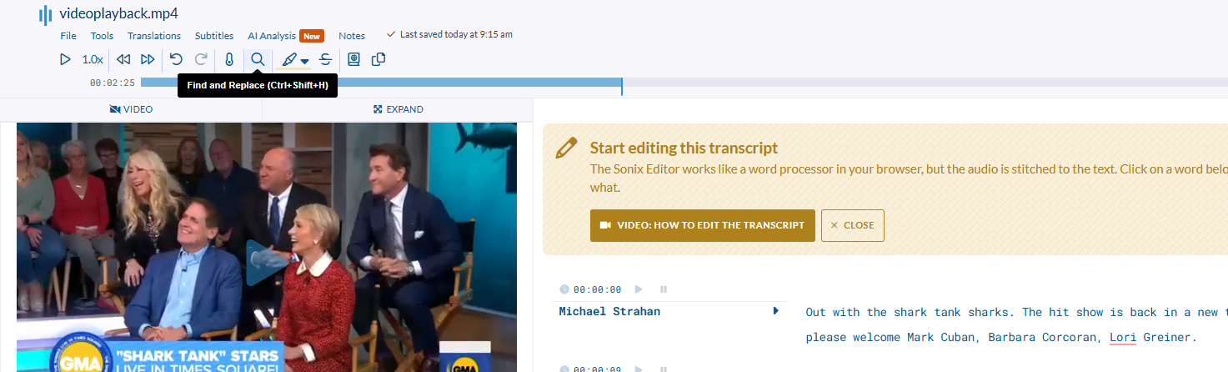The height and width of the screenshot is (372, 1228).
Task: Click the EXPAND video tab
Action: pyautogui.click(x=398, y=109)
